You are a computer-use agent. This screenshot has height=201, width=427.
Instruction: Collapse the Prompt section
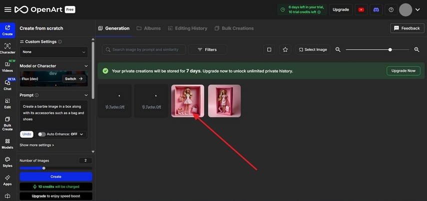(x=86, y=95)
